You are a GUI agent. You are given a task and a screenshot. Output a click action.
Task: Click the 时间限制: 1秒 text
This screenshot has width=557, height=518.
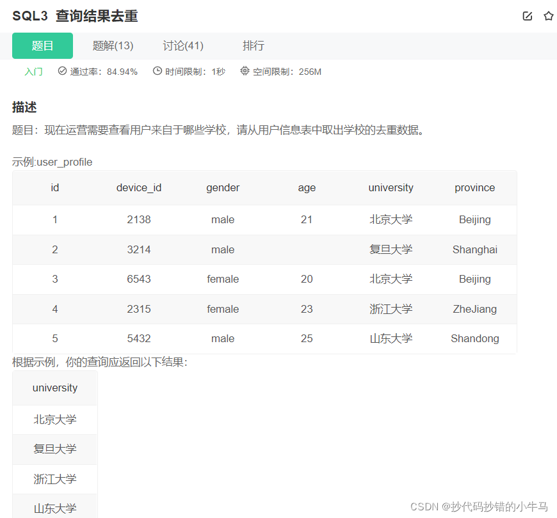195,72
